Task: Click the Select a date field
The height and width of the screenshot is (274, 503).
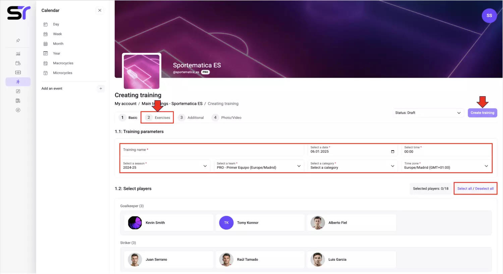Action: click(352, 150)
